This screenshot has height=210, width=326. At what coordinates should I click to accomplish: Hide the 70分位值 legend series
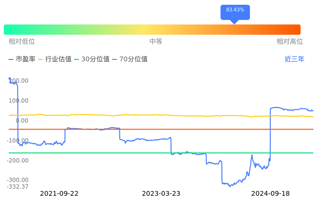click(130, 59)
